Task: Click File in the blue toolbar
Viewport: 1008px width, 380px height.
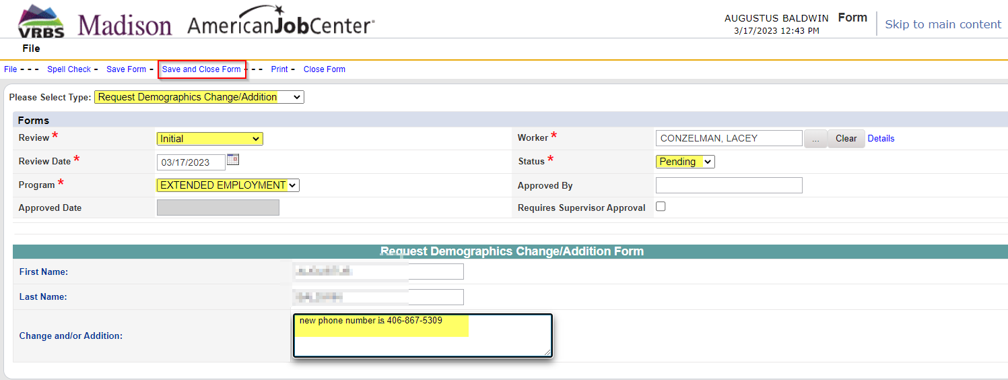Action: tap(11, 69)
